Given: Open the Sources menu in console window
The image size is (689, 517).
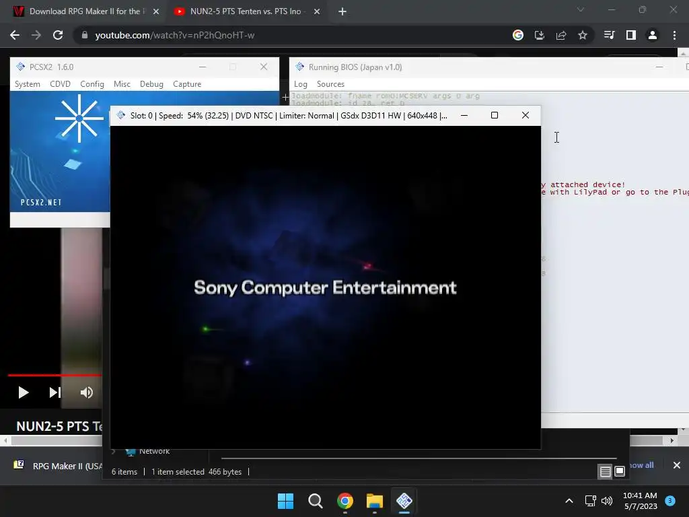Looking at the screenshot, I should pos(330,84).
